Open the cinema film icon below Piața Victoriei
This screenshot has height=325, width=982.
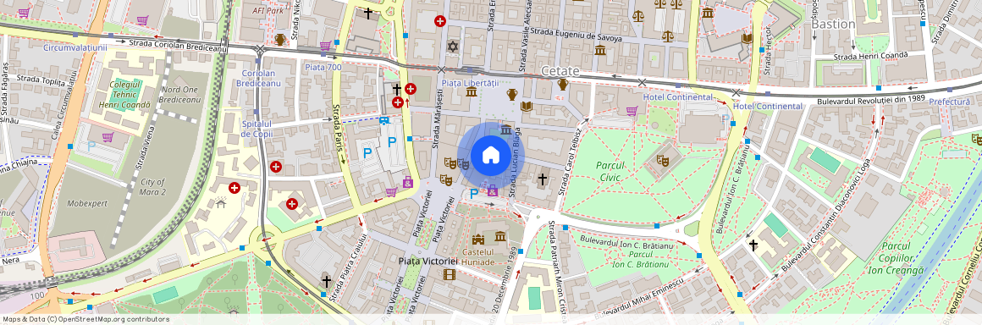(x=449, y=274)
